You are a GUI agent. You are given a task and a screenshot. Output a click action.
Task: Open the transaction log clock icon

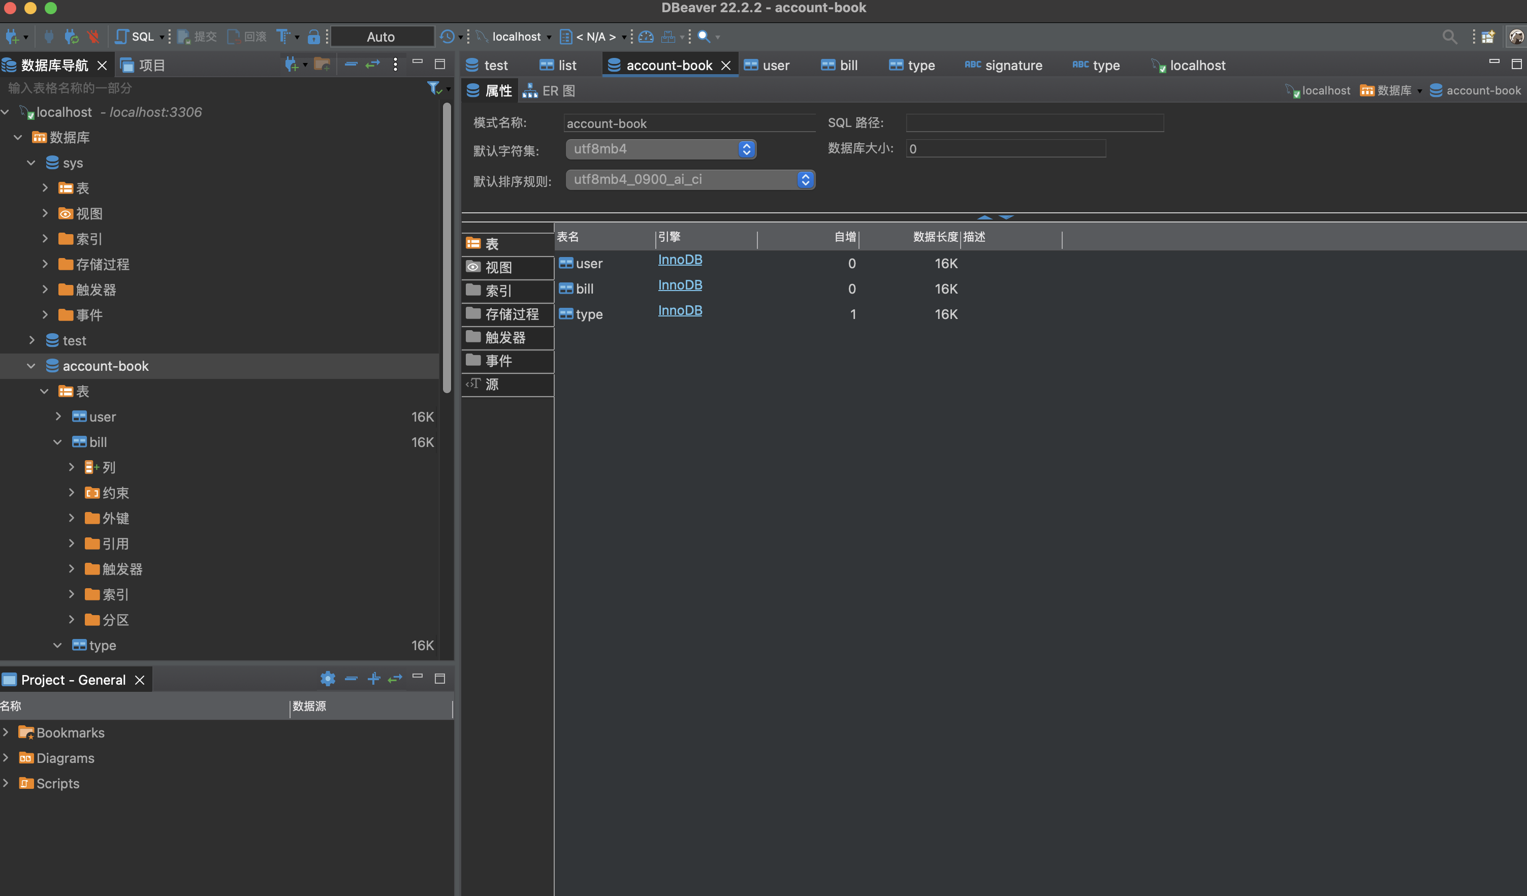[447, 37]
